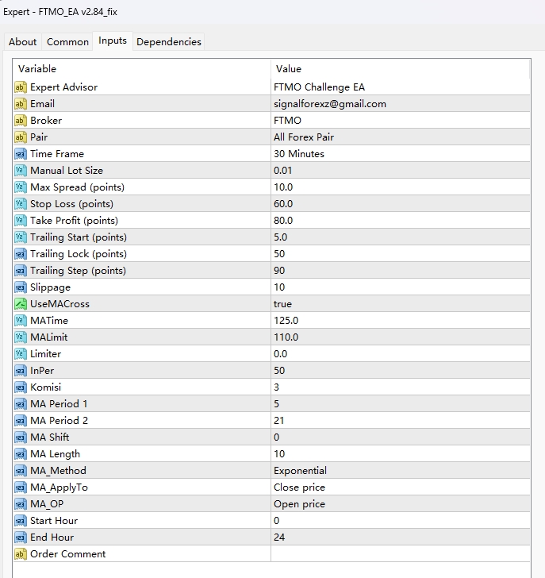Select the Slippage value 10
This screenshot has width=545, height=578.
click(x=279, y=287)
